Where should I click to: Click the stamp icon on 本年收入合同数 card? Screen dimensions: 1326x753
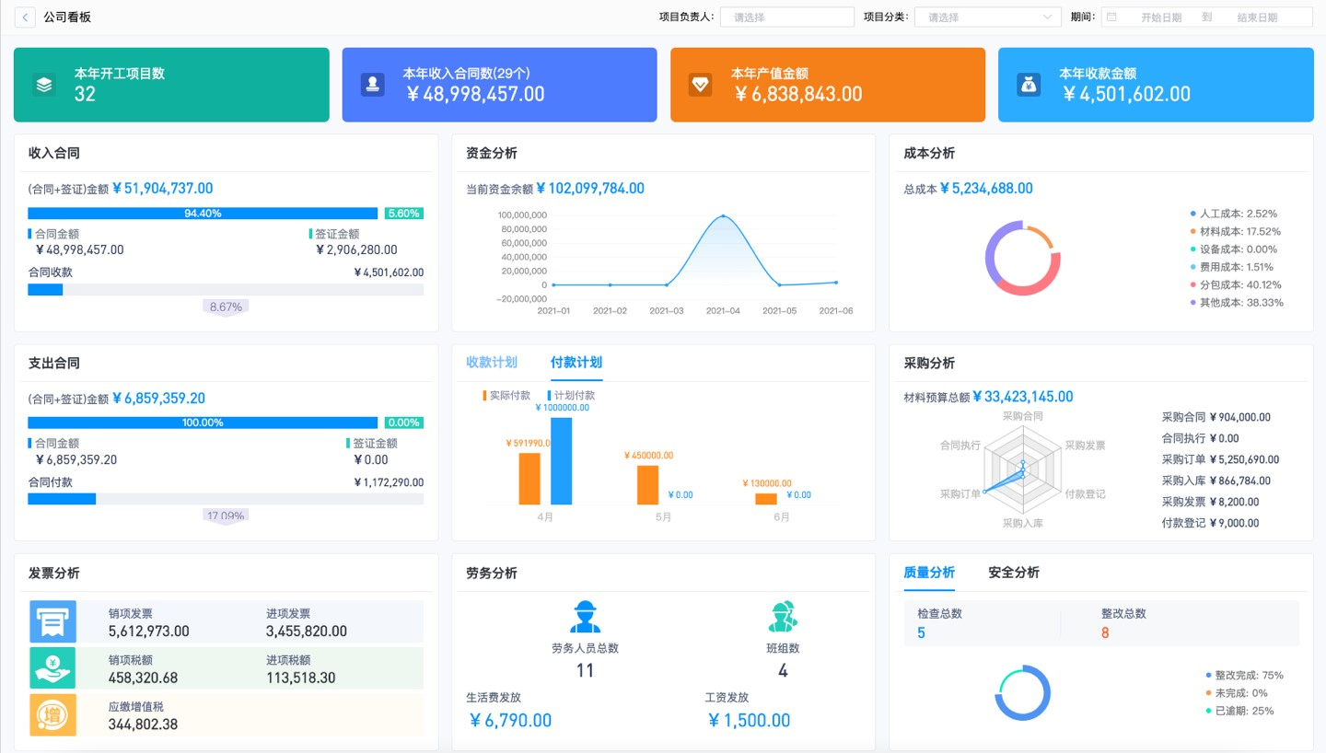(x=373, y=85)
